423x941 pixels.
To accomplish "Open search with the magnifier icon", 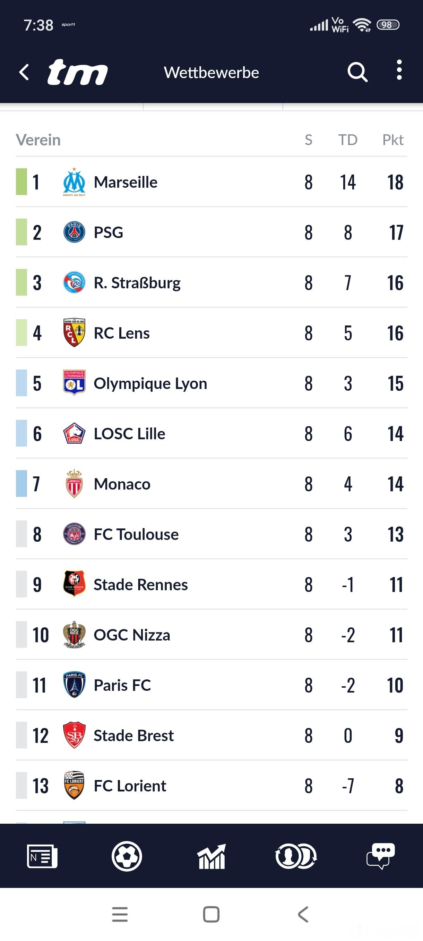I will point(357,72).
